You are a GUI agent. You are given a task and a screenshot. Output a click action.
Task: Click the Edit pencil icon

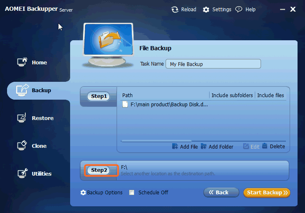(246, 146)
